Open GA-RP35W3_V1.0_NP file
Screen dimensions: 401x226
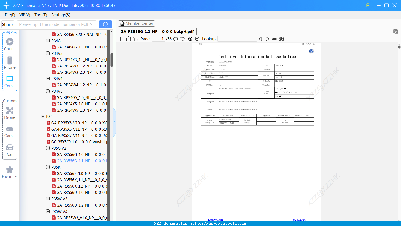click(79, 218)
